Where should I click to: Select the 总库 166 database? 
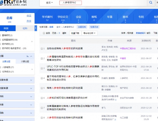pos(9,20)
